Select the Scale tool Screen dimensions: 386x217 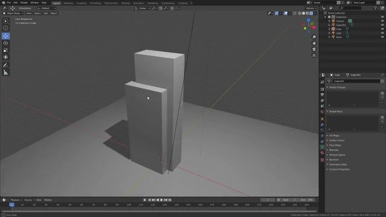point(5,50)
